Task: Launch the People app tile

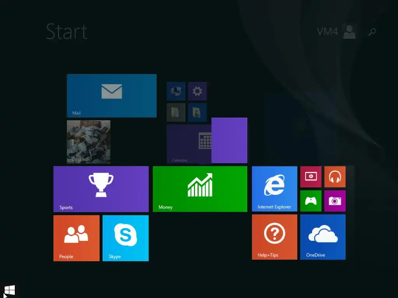Action: tap(77, 238)
